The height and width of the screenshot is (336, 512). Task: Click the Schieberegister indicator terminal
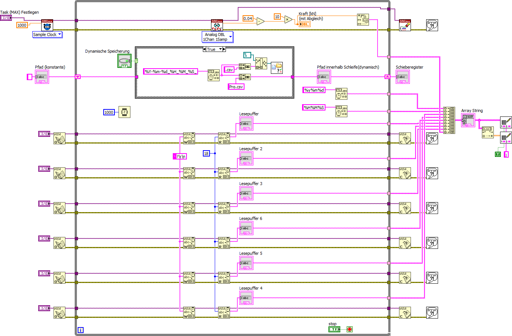(x=402, y=77)
